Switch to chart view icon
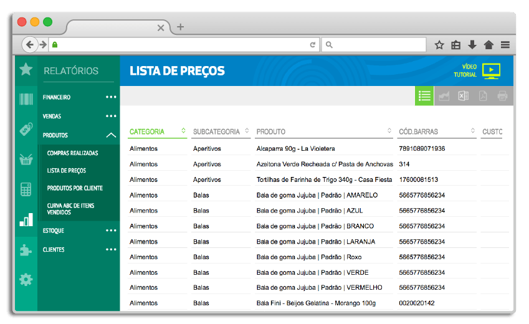The image size is (529, 324). pos(444,96)
